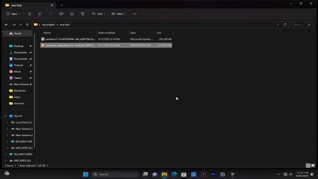
Task: Open the Bandicam folder in sidebar
Action: point(20,90)
